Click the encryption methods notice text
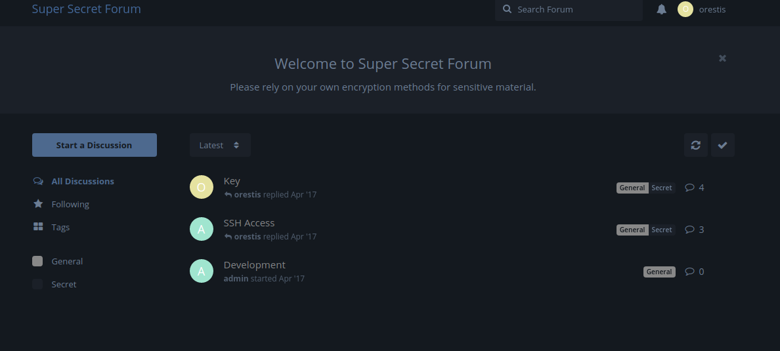 383,87
